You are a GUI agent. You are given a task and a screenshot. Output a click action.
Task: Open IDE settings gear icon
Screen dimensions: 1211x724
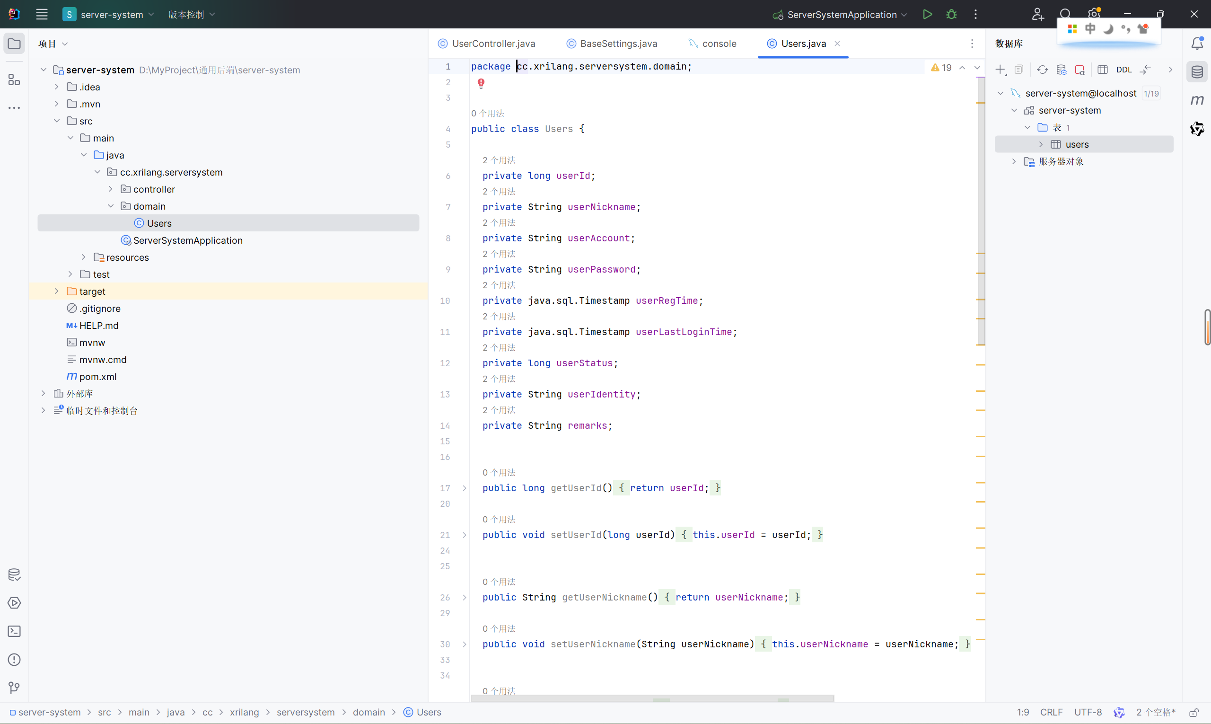[x=1094, y=14]
